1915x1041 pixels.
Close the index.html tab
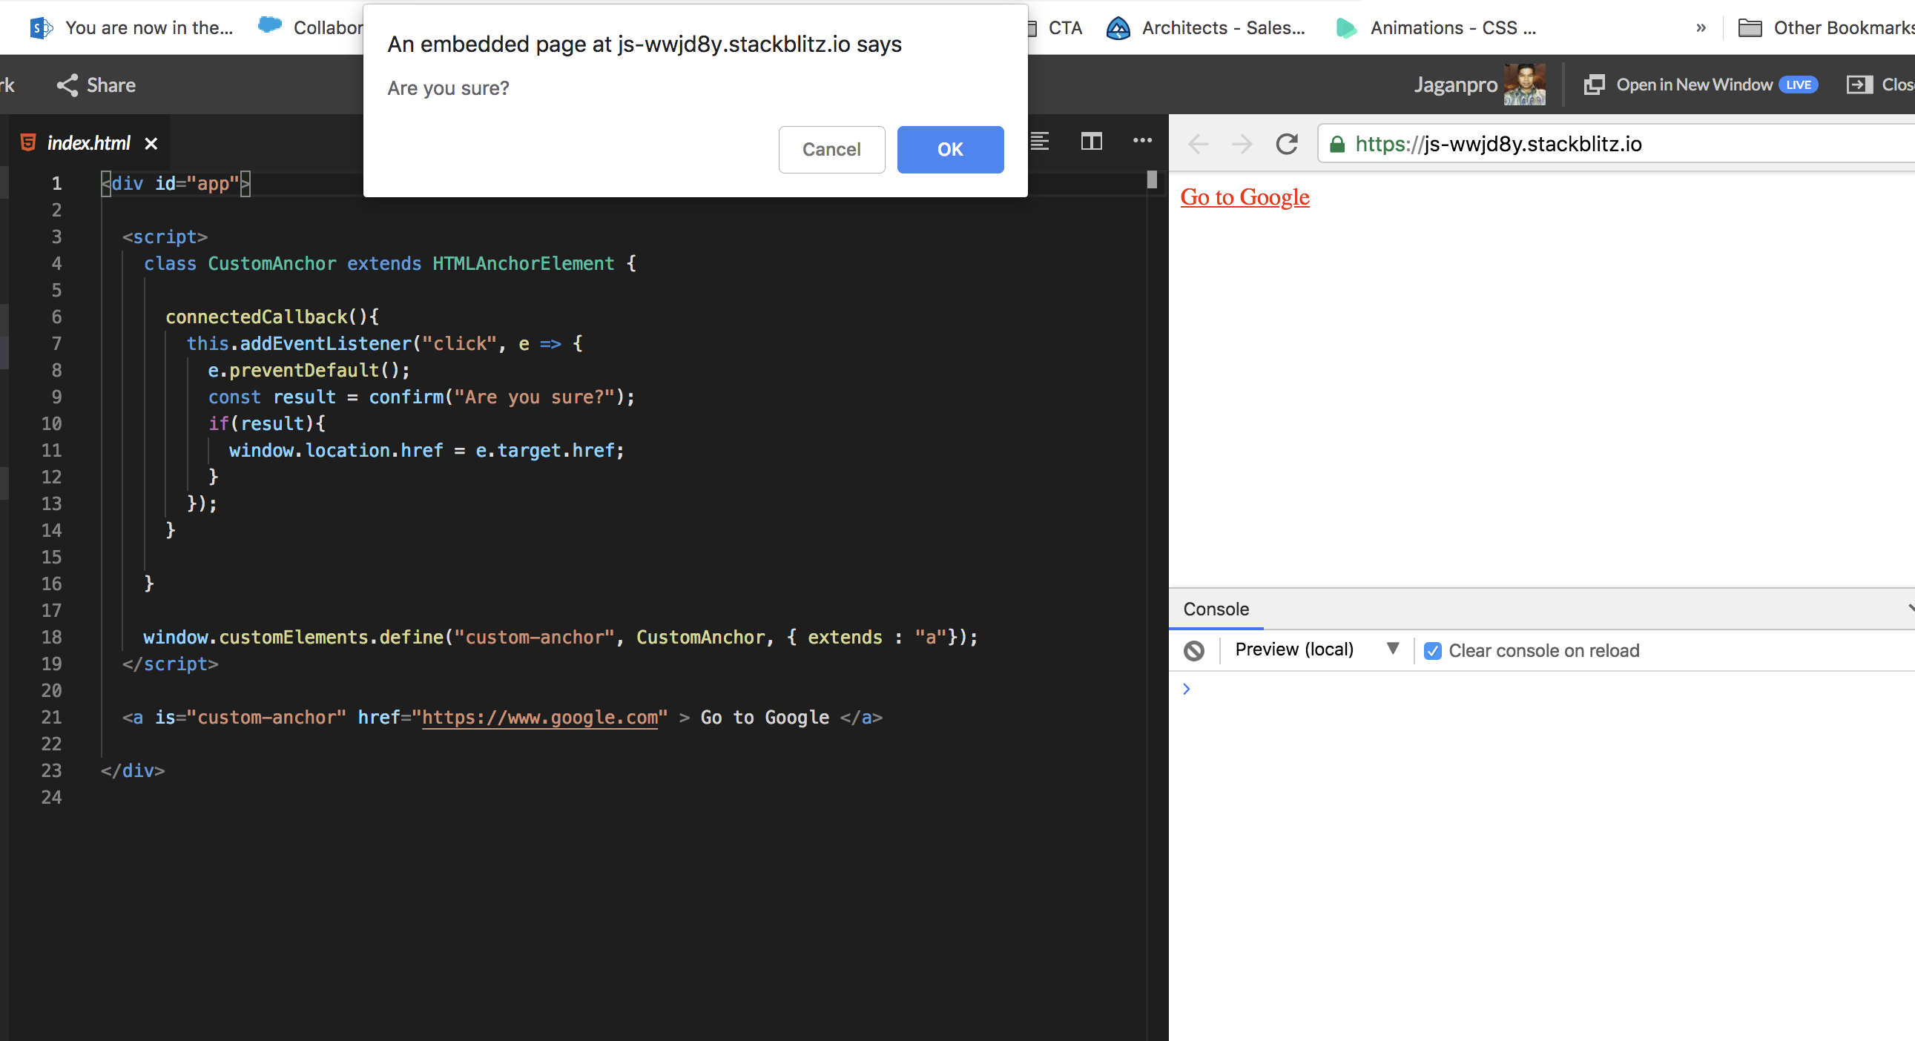click(x=151, y=143)
